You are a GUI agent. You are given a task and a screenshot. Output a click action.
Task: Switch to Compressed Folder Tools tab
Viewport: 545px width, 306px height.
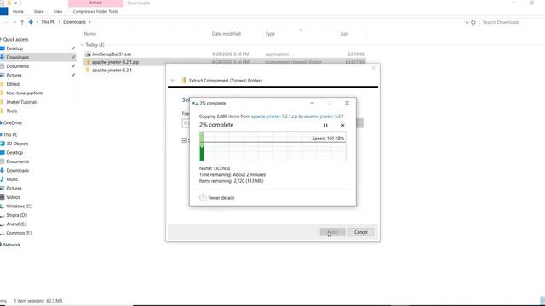tap(95, 11)
